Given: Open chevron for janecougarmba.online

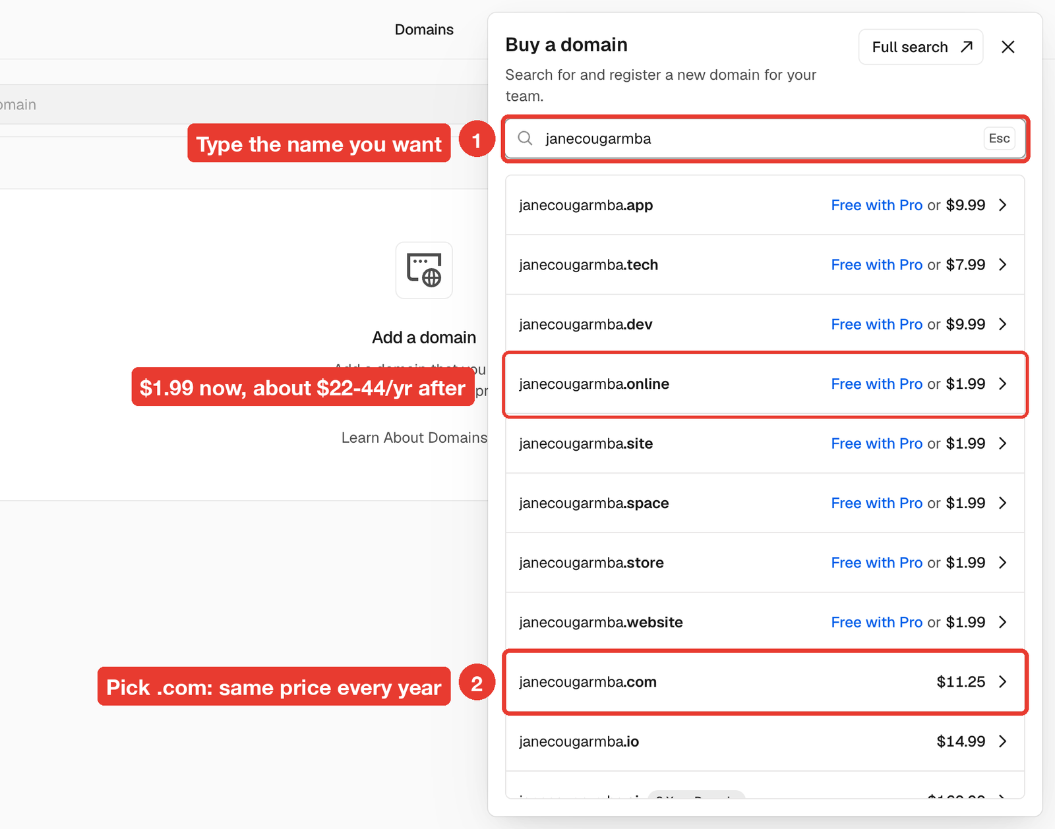Looking at the screenshot, I should (1003, 384).
